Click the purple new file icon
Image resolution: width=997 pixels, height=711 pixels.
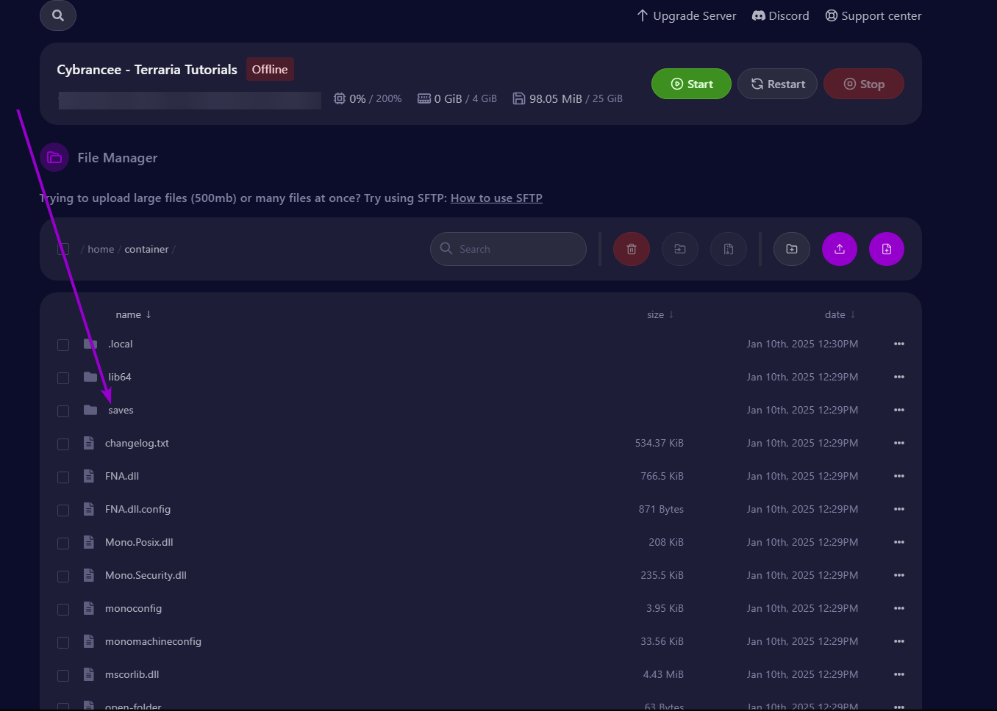pos(886,249)
